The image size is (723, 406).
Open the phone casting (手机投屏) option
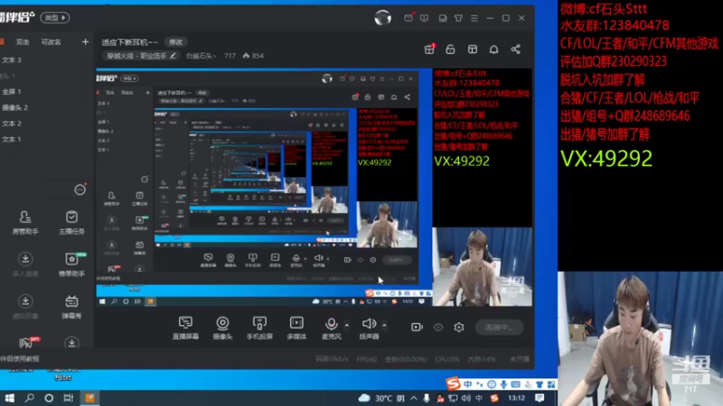click(x=259, y=328)
